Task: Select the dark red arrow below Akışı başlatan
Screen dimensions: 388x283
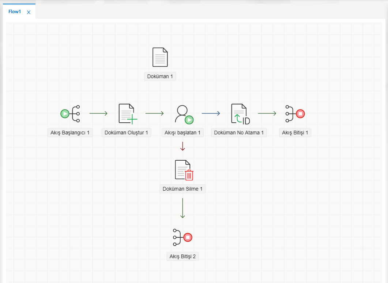Action: click(183, 146)
